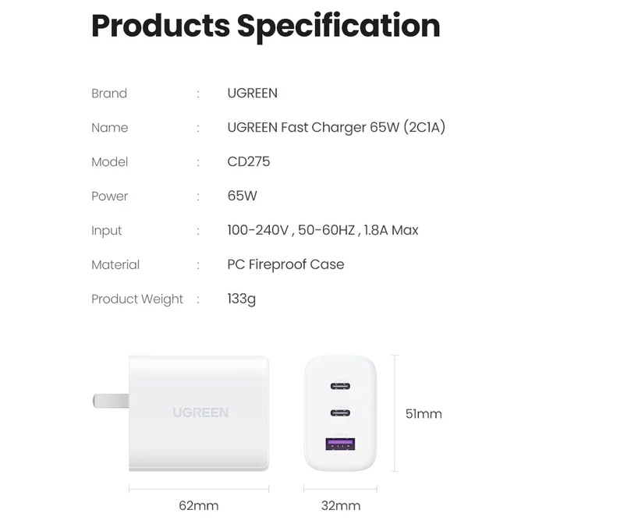
Task: Click the charger side view image
Action: [181, 414]
